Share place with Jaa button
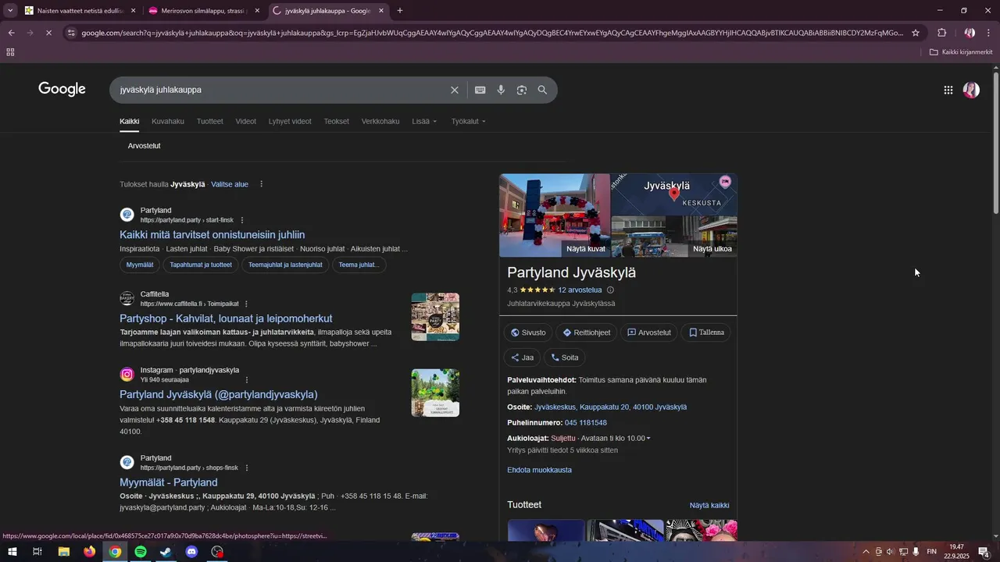The image size is (1000, 562). (522, 357)
